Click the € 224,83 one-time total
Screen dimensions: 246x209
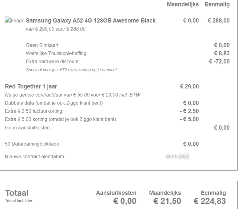pyautogui.click(x=210, y=201)
